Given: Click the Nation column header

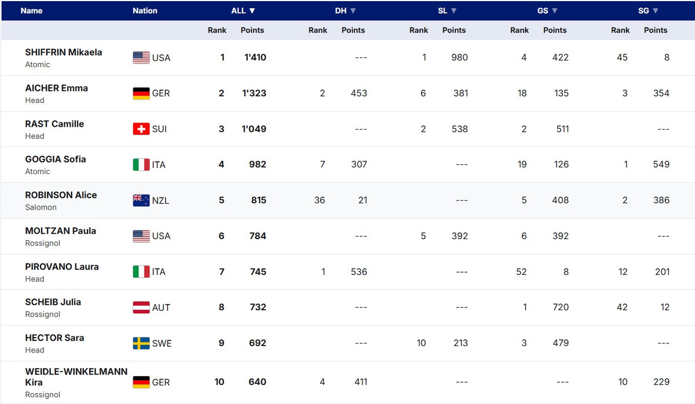Looking at the screenshot, I should [145, 10].
